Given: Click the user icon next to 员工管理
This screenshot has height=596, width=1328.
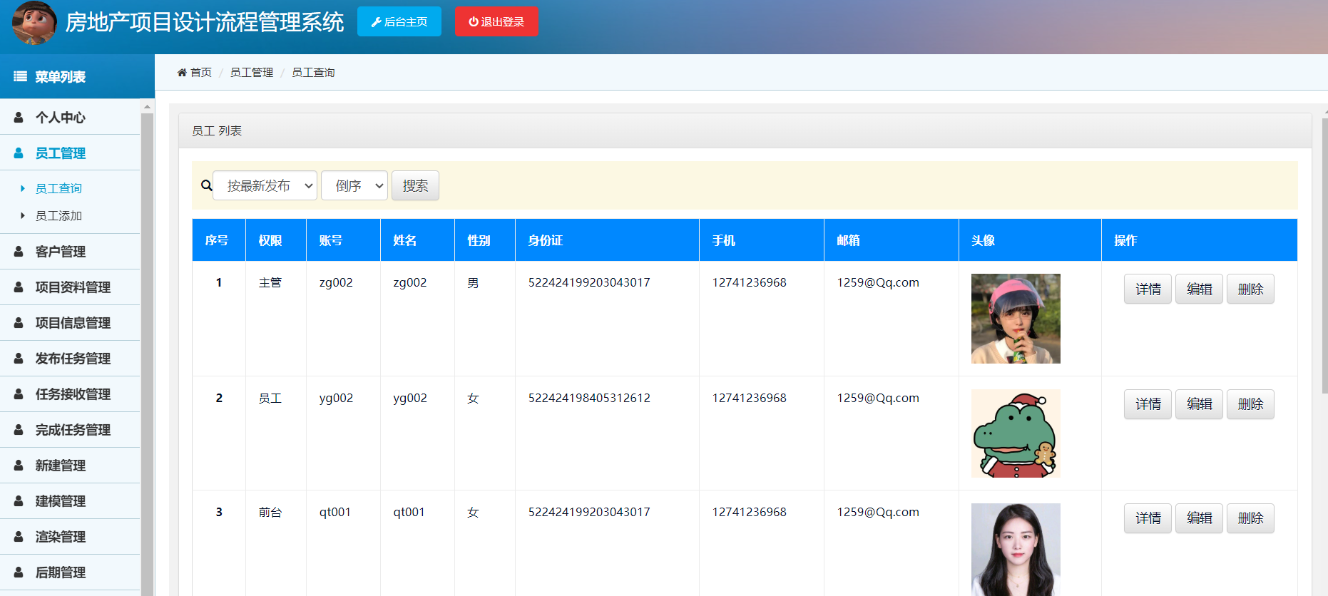Looking at the screenshot, I should pyautogui.click(x=19, y=153).
